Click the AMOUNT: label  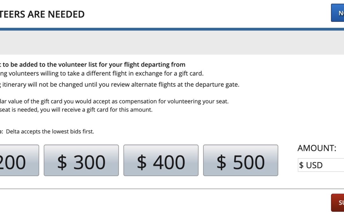317,148
